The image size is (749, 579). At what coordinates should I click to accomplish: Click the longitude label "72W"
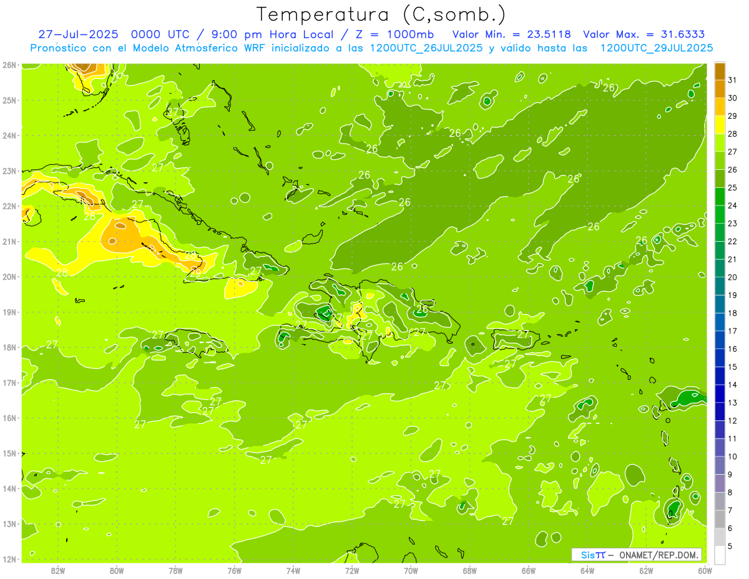pyautogui.click(x=352, y=570)
